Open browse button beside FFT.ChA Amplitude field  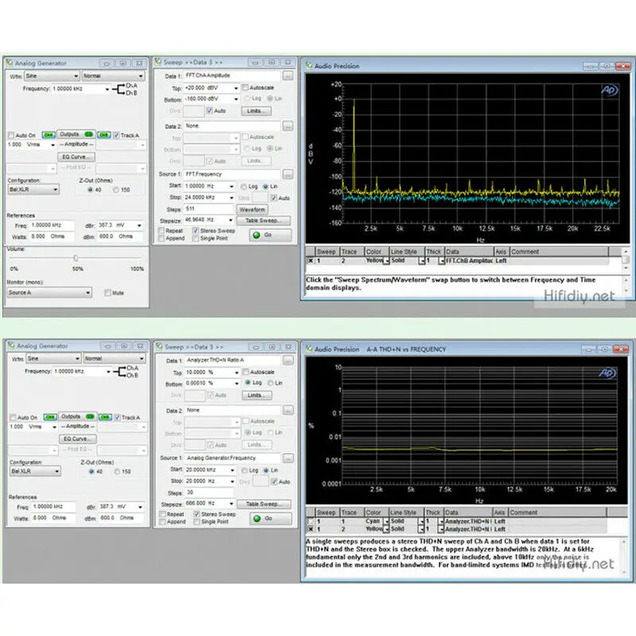(288, 76)
